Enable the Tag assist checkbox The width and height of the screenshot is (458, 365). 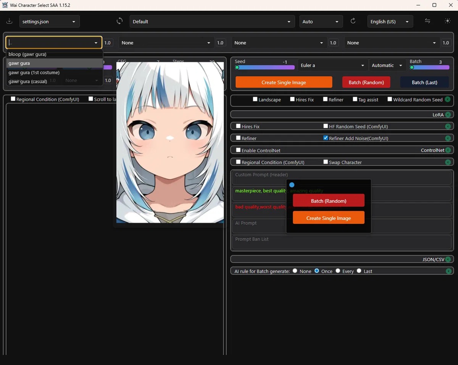pos(355,99)
